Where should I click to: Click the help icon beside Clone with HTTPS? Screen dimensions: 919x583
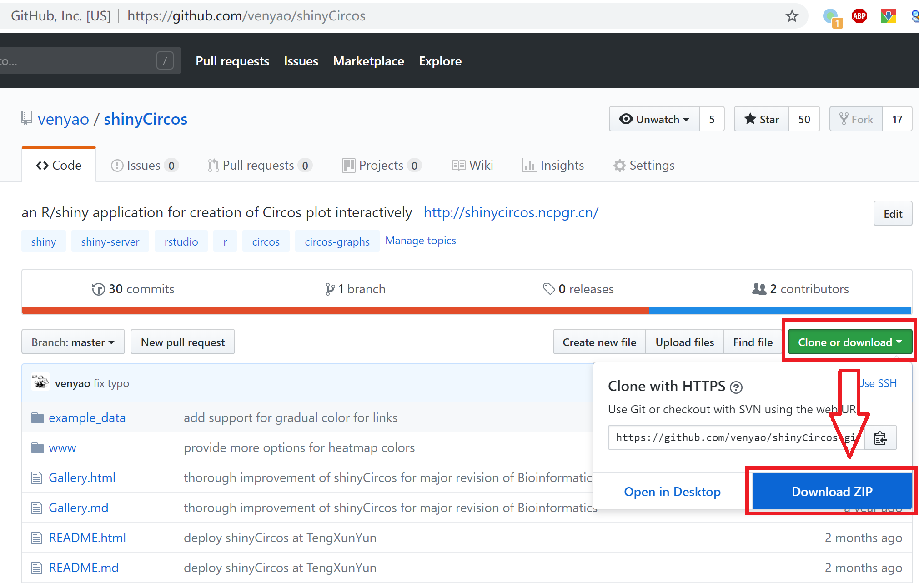(736, 387)
